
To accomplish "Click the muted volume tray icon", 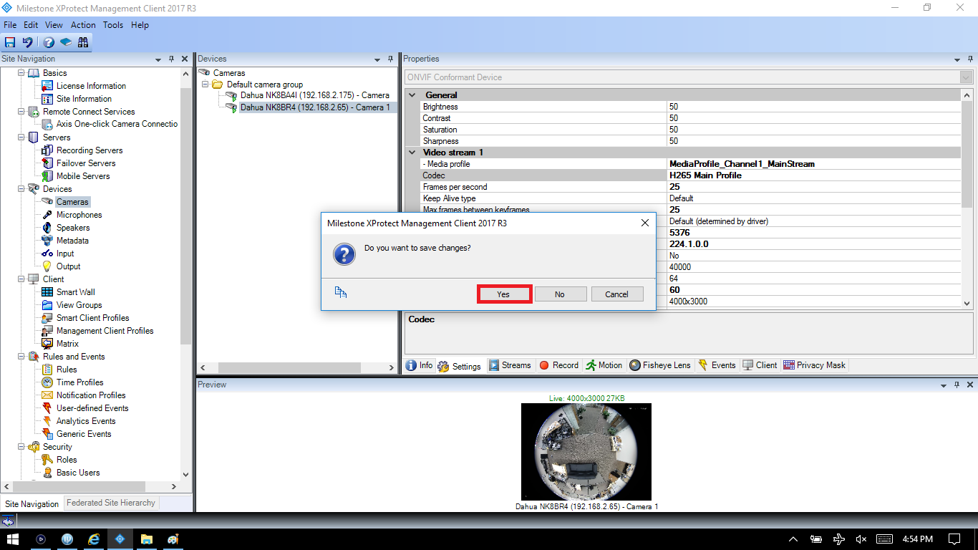I will (x=861, y=539).
